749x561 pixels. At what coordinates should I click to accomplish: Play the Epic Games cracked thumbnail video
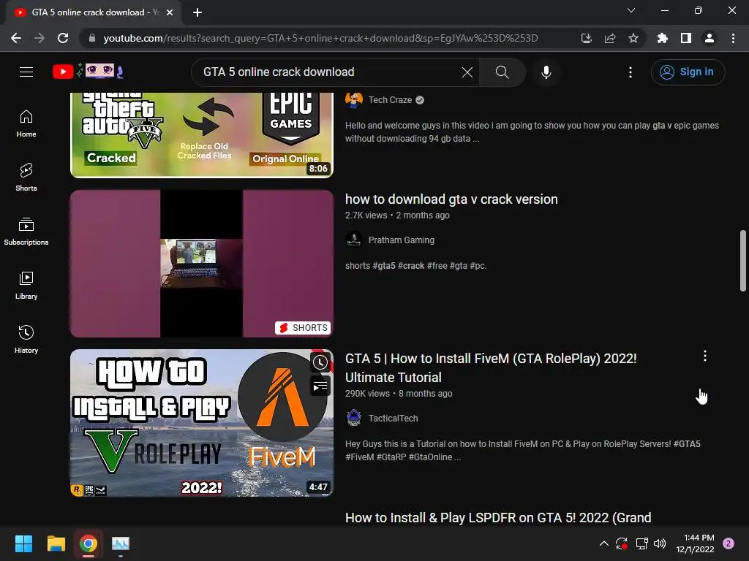(202, 135)
